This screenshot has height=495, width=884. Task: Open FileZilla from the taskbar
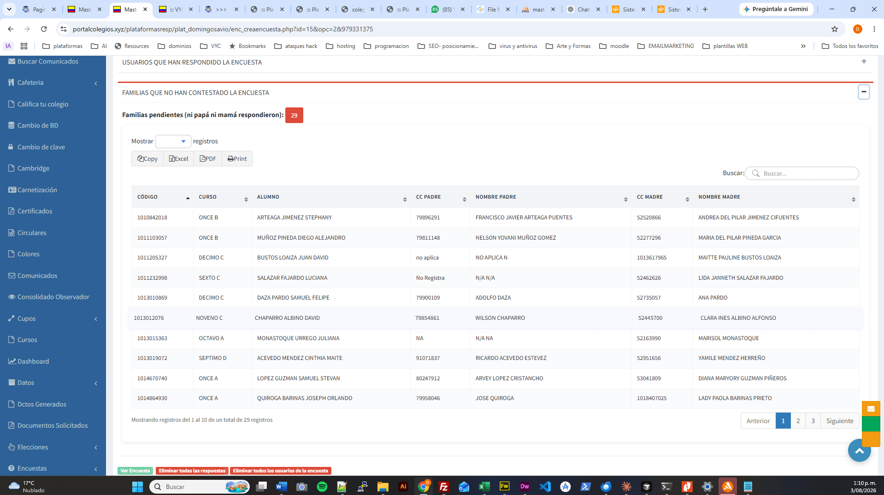pos(444,487)
